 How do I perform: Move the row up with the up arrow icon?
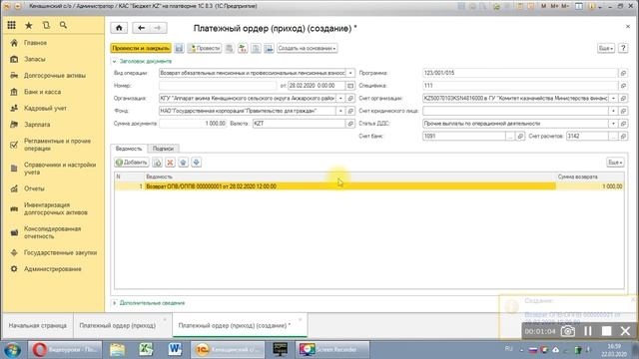183,163
